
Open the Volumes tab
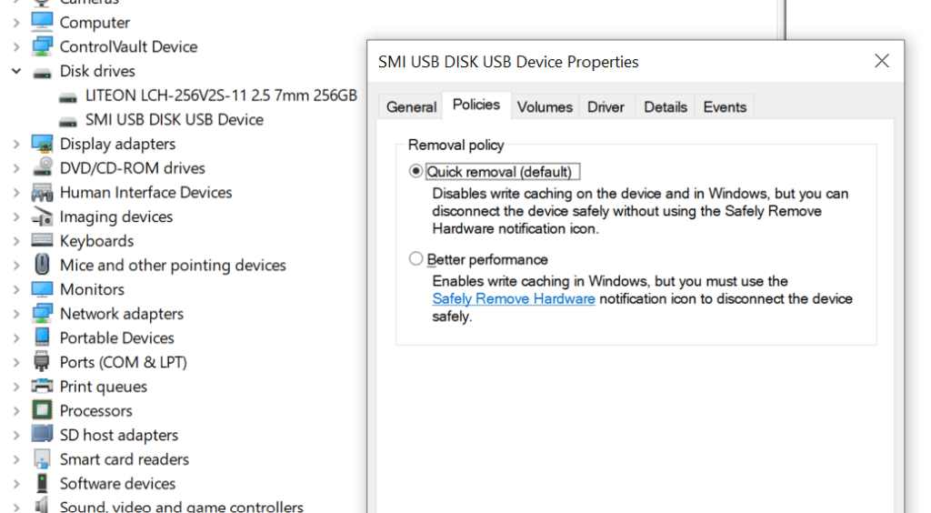545,107
